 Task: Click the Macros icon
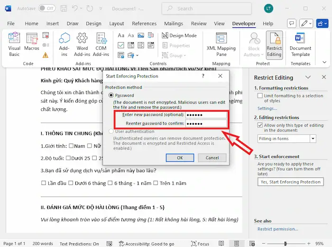pos(32,44)
